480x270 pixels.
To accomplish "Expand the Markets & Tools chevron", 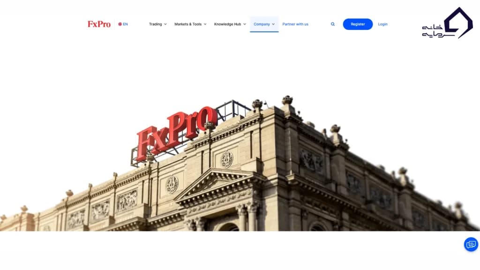I will [205, 24].
